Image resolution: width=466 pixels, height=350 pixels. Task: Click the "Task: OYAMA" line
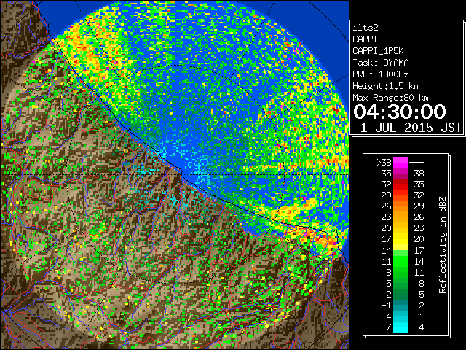[x=381, y=63]
